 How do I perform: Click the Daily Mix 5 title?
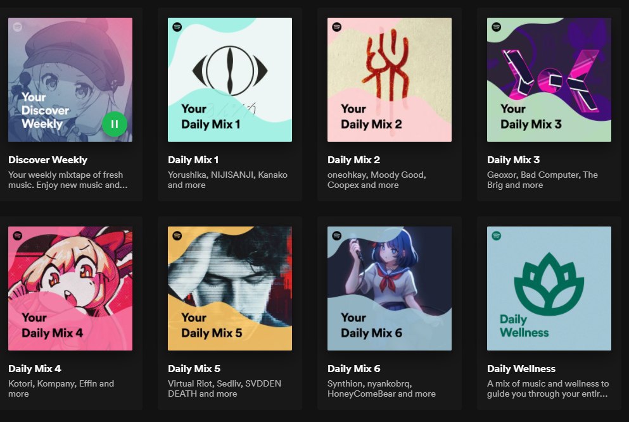194,369
